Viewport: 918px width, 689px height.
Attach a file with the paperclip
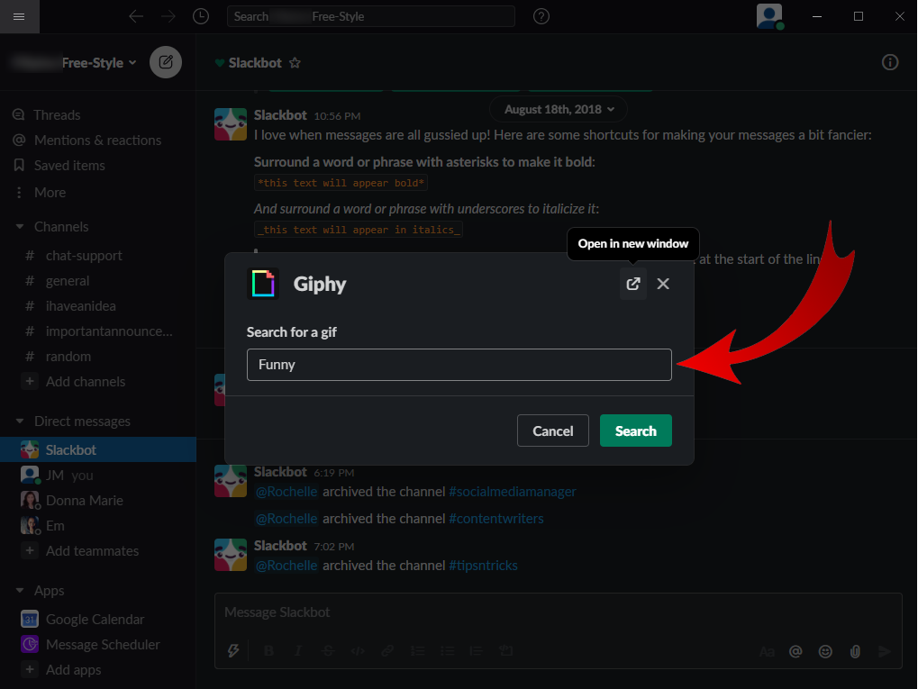click(x=855, y=651)
